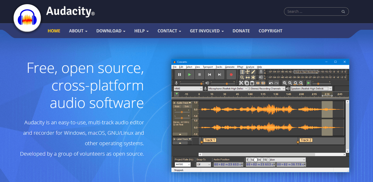Open the DOWNLOAD menu in site navigation
This screenshot has width=373, height=182.
[x=111, y=31]
